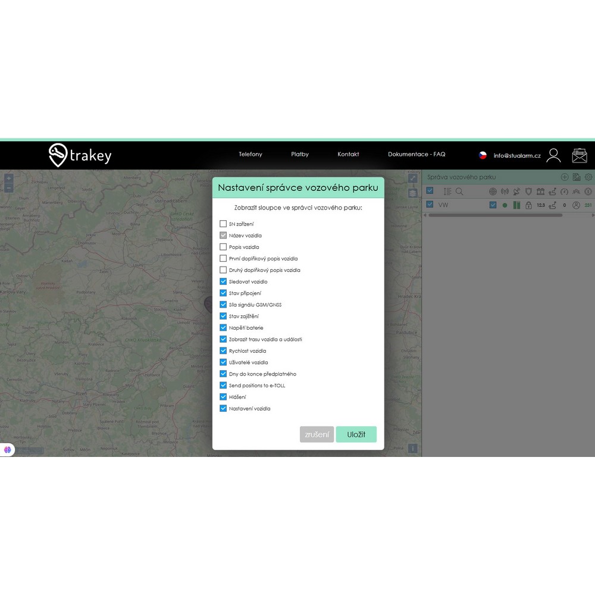Screen dimensions: 595x595
Task: Click the zrušení cancel button
Action: 317,434
